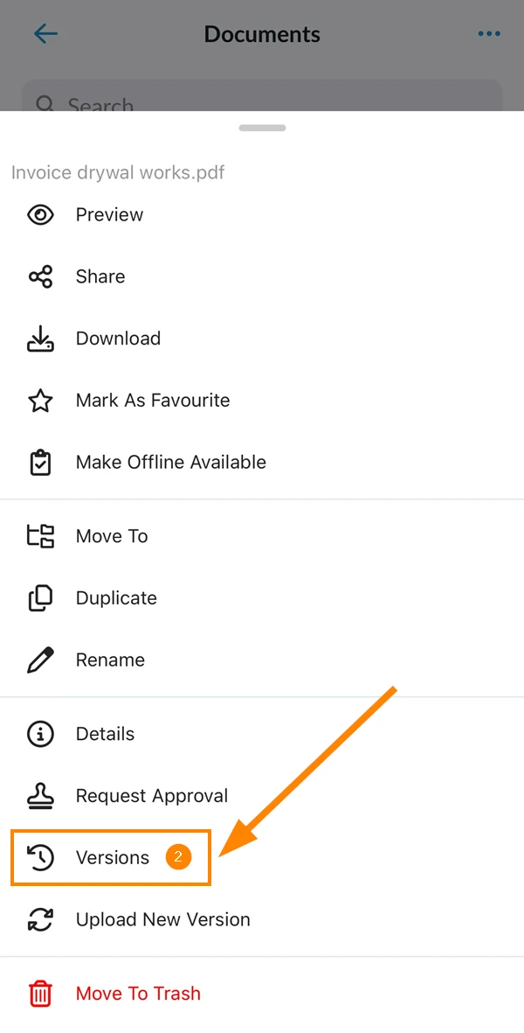Tap the Share icon
This screenshot has height=1033, width=524.
click(41, 276)
